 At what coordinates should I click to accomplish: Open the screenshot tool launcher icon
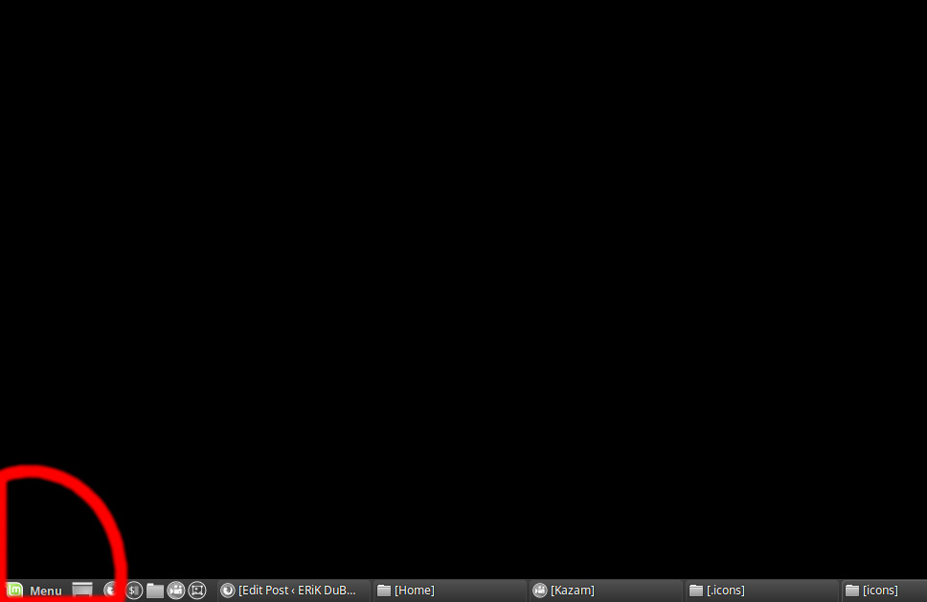197,590
